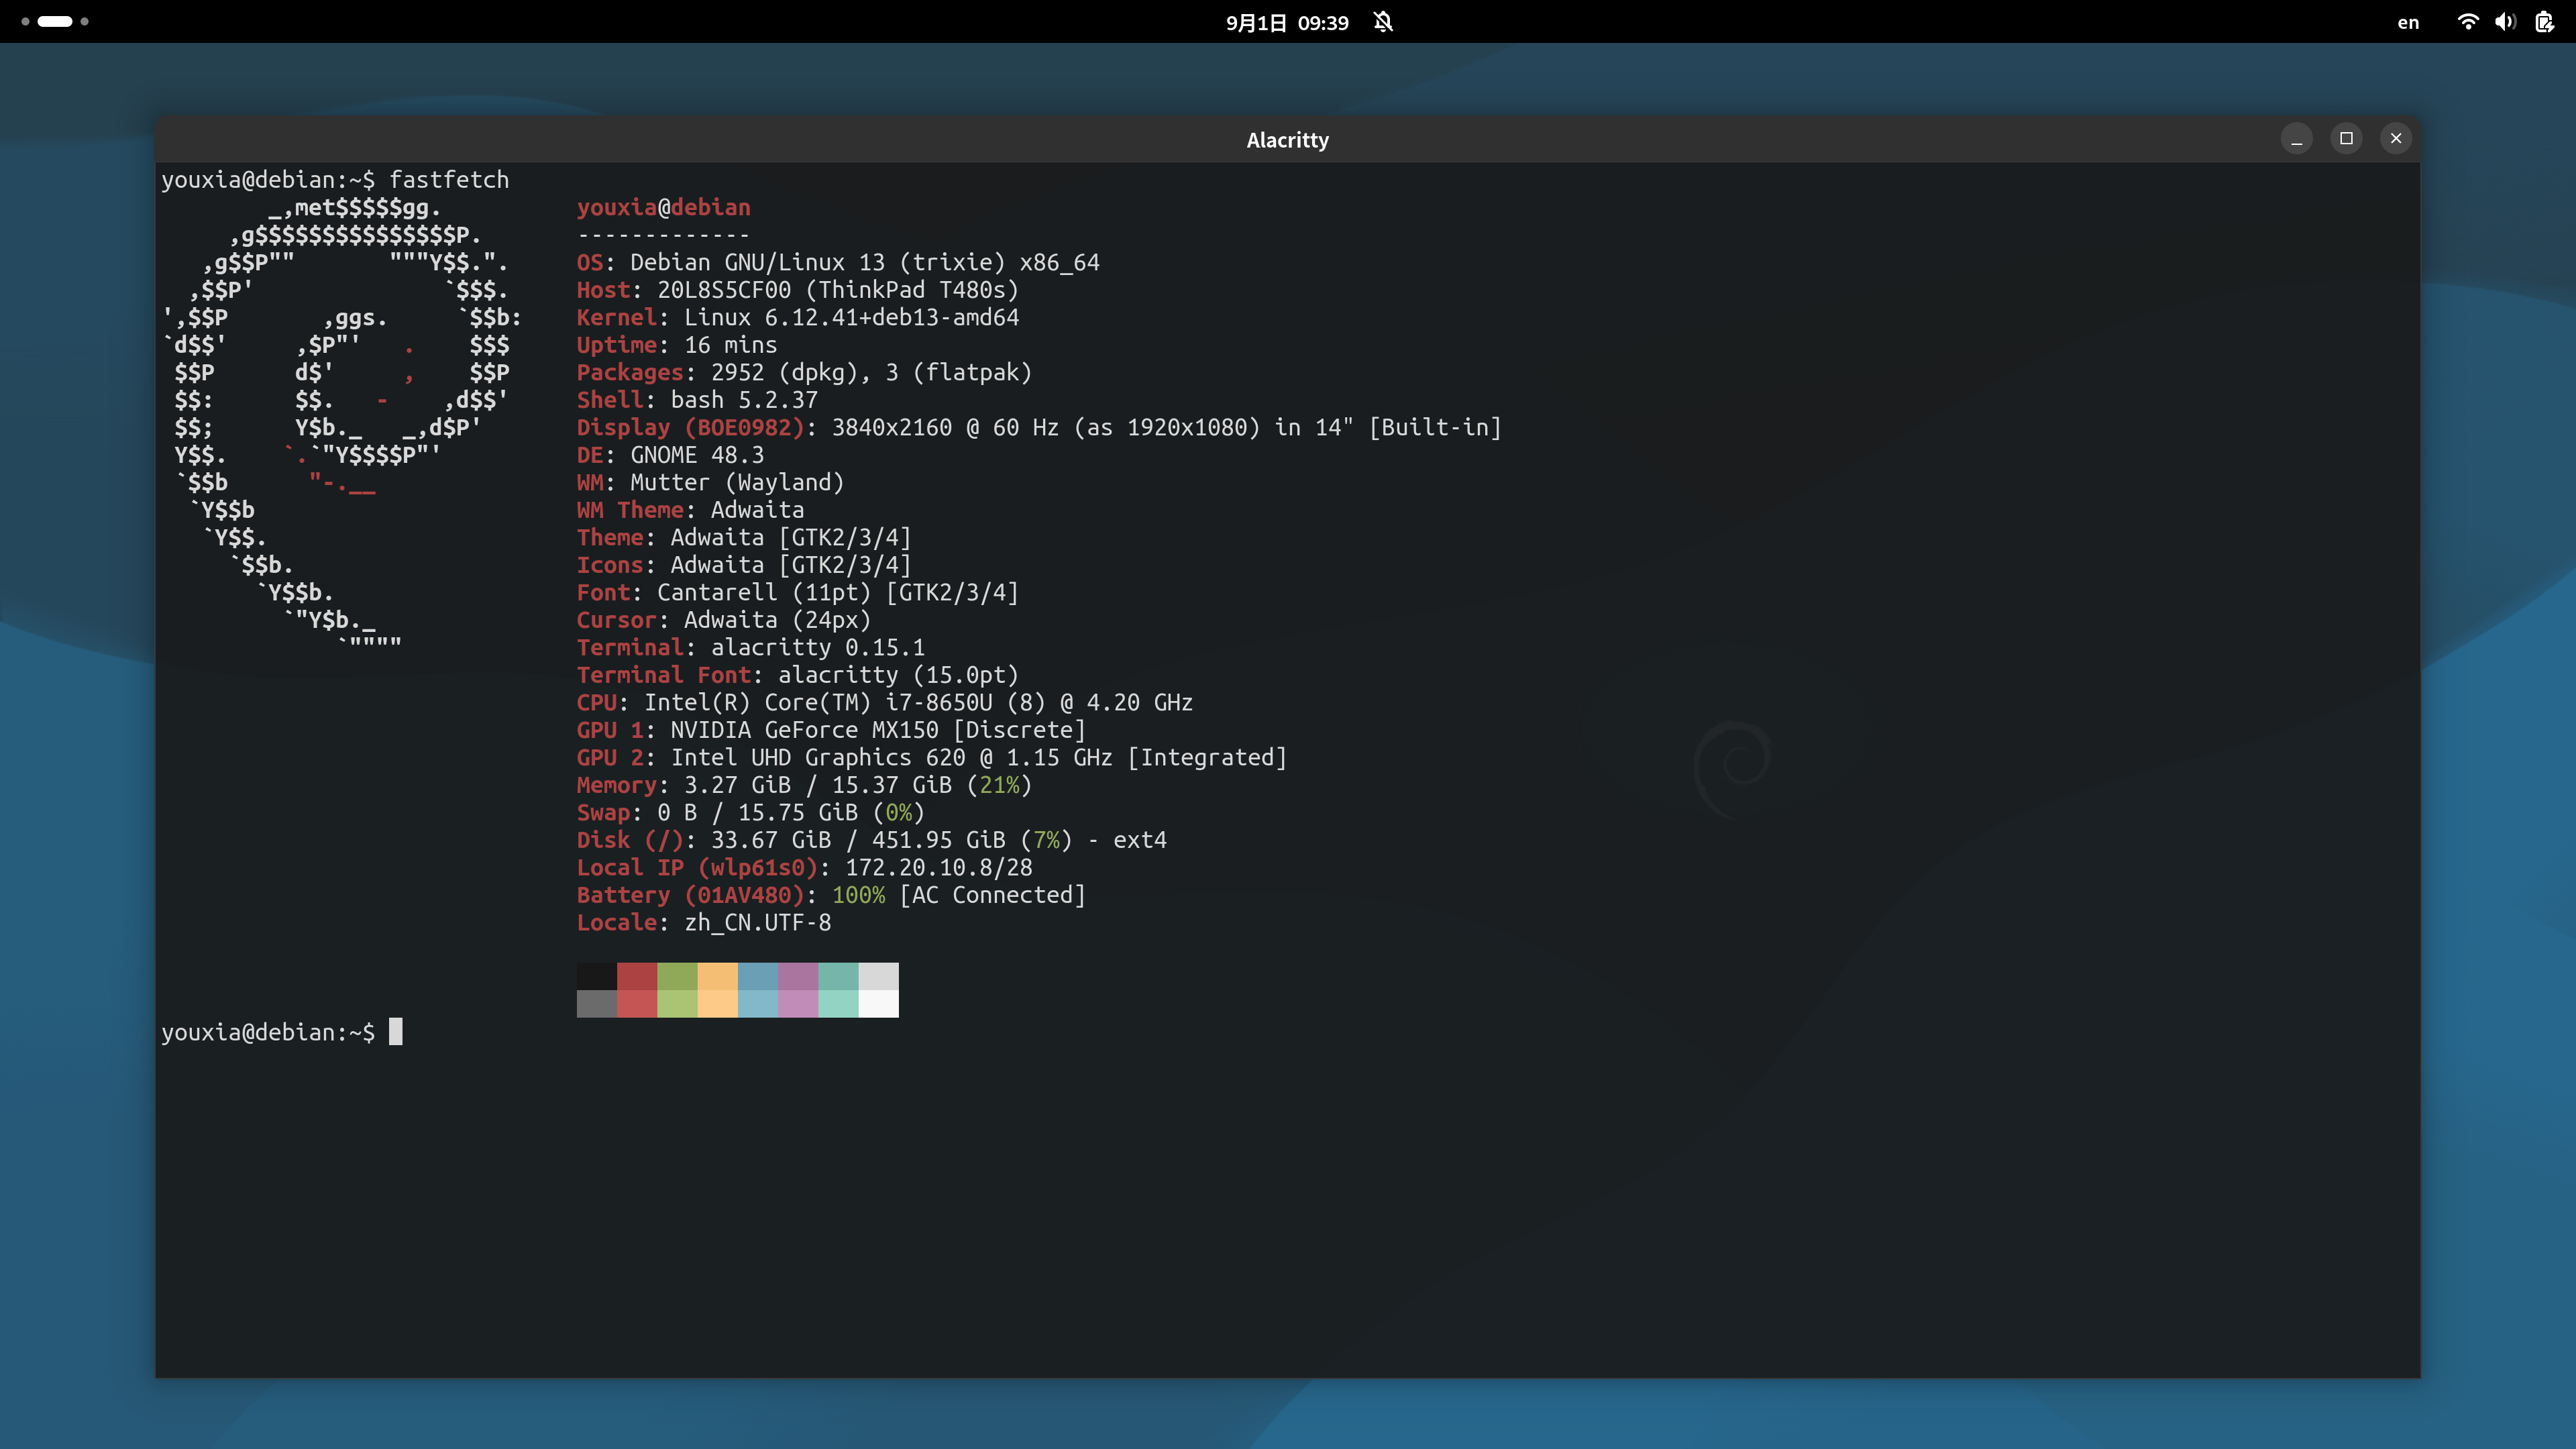
Task: Maximize the Alacritty window
Action: (x=2346, y=139)
